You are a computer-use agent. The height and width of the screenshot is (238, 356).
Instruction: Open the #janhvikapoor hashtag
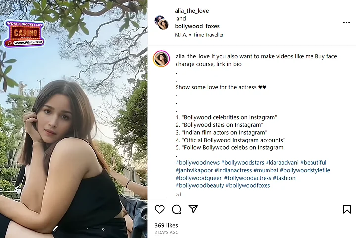(194, 170)
